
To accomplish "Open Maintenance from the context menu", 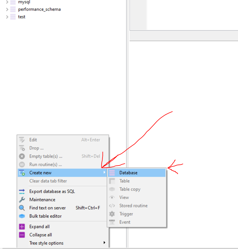I will 42,200.
